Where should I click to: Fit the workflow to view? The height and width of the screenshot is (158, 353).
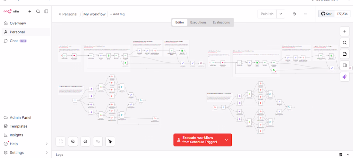(60, 141)
